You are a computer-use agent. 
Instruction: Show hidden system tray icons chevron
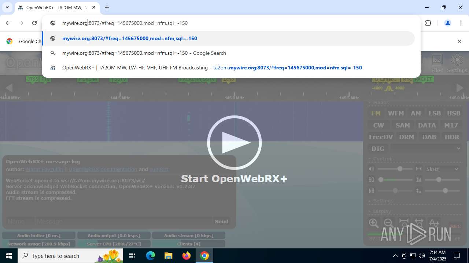point(395,256)
